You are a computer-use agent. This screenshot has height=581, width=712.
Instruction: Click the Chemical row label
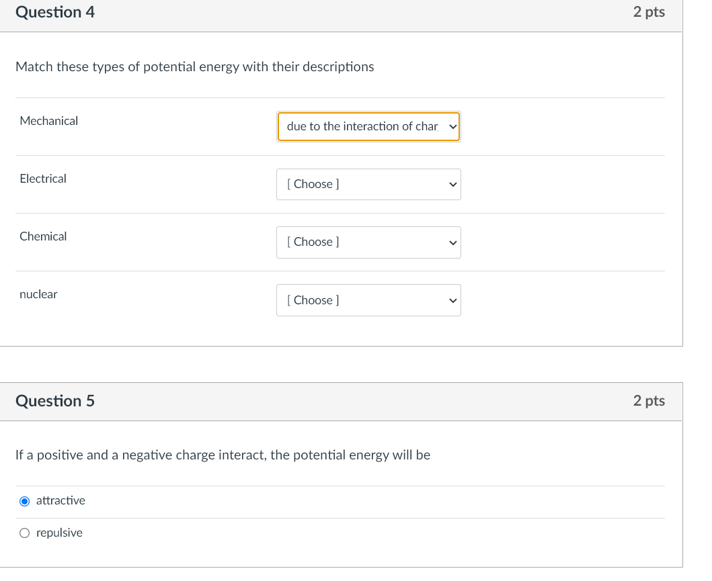42,236
